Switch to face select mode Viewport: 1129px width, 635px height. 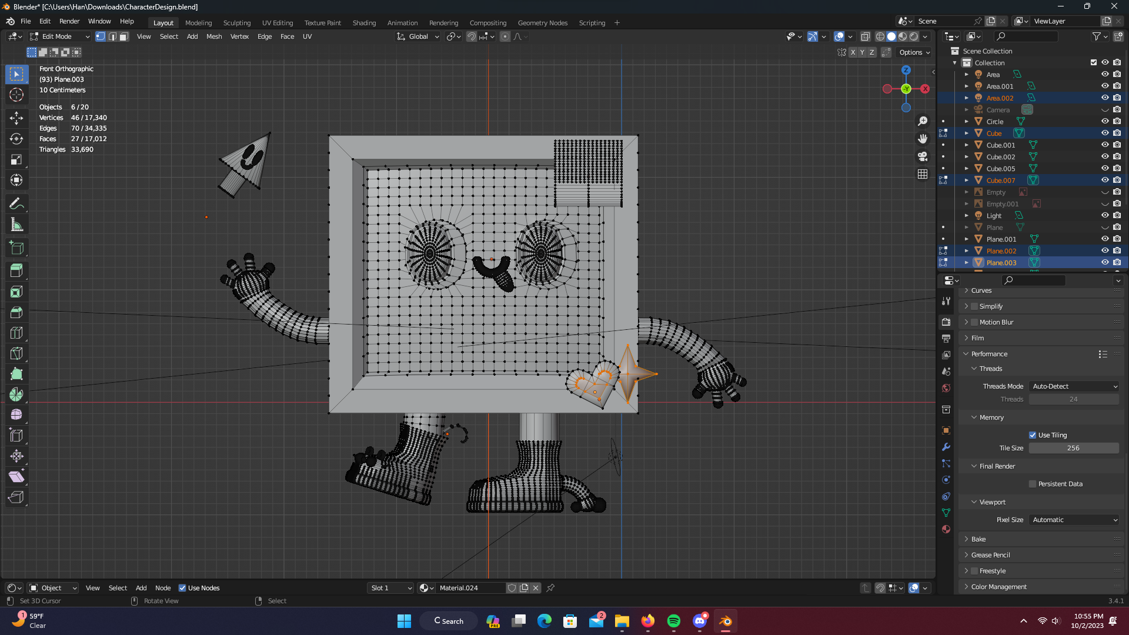(x=124, y=36)
